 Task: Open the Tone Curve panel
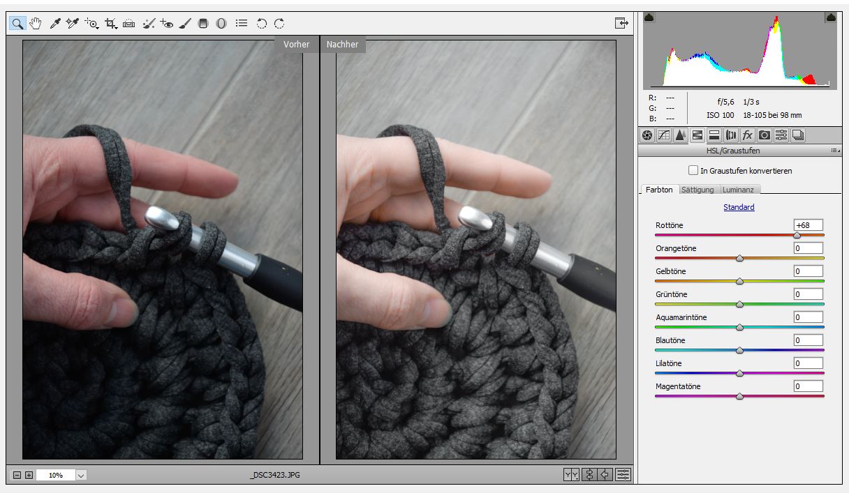[664, 135]
